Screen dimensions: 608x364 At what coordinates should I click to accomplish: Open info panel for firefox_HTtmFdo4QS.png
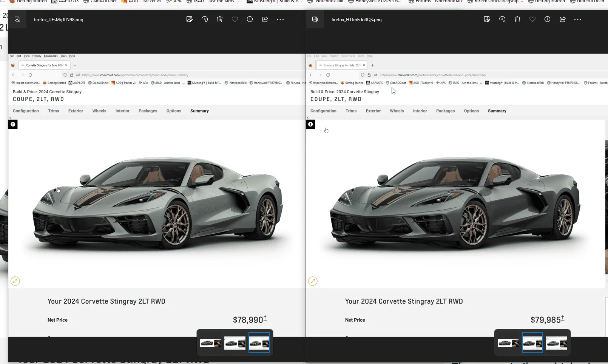[x=548, y=19]
